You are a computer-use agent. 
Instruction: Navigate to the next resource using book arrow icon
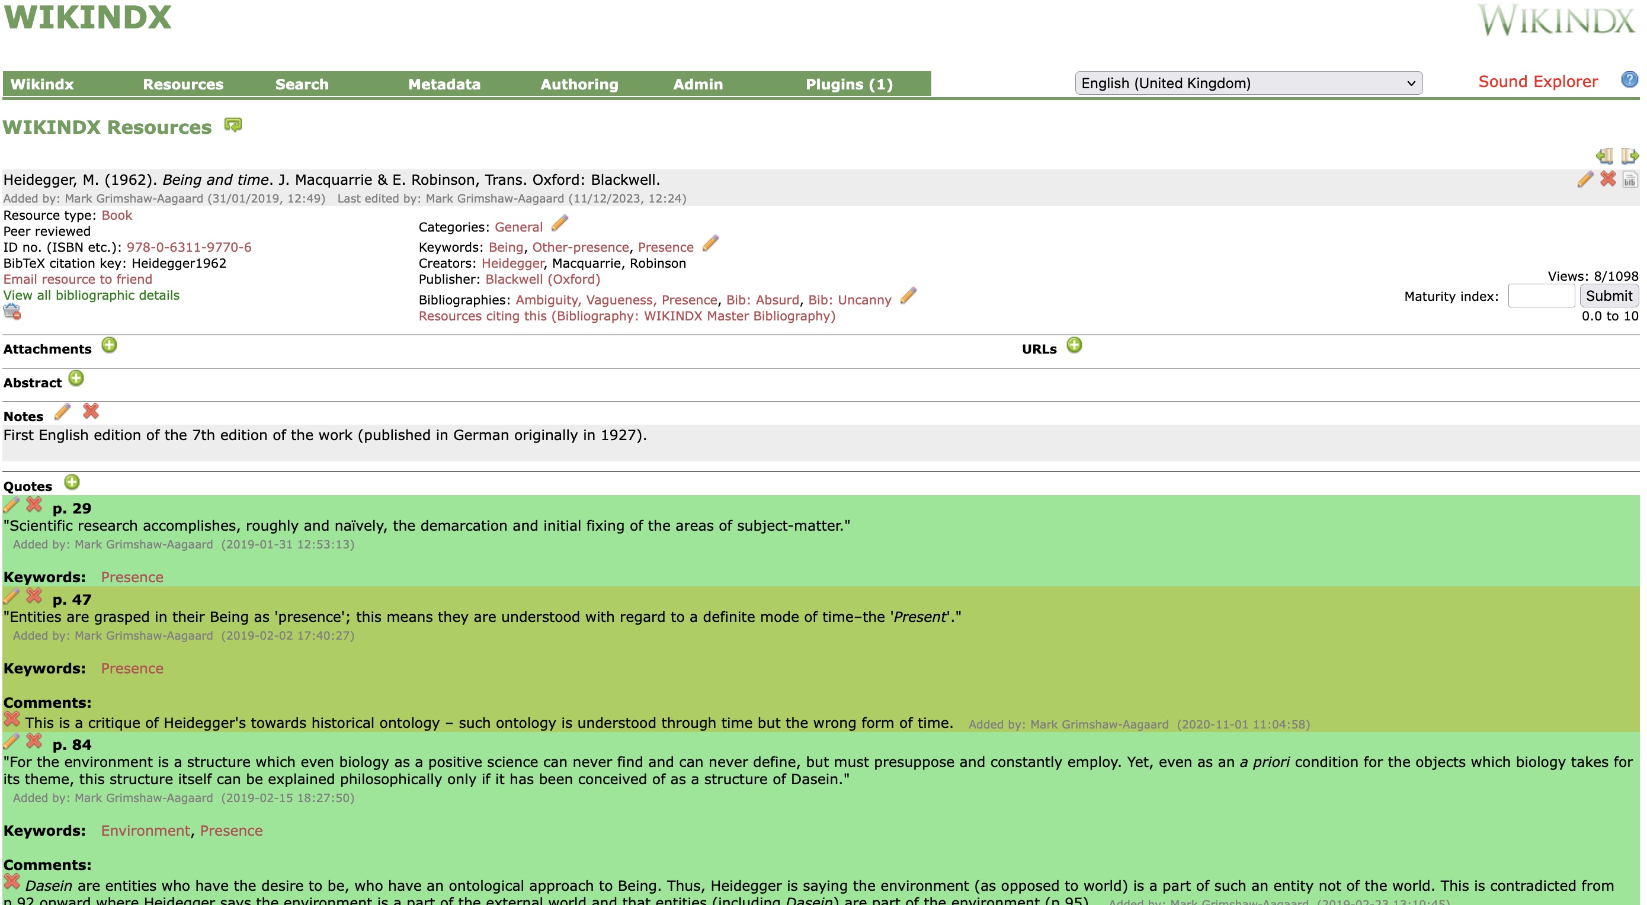pyautogui.click(x=1627, y=155)
